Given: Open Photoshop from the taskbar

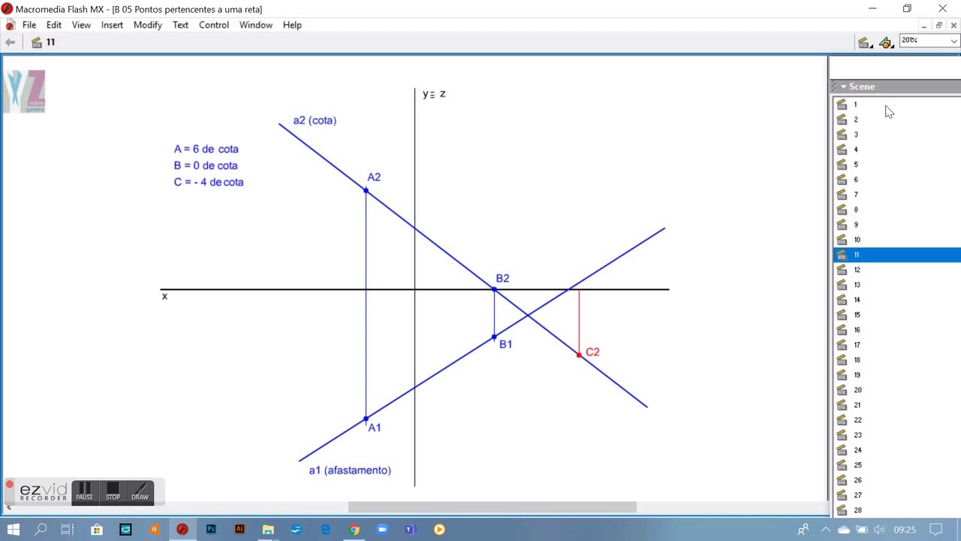Looking at the screenshot, I should pyautogui.click(x=211, y=530).
